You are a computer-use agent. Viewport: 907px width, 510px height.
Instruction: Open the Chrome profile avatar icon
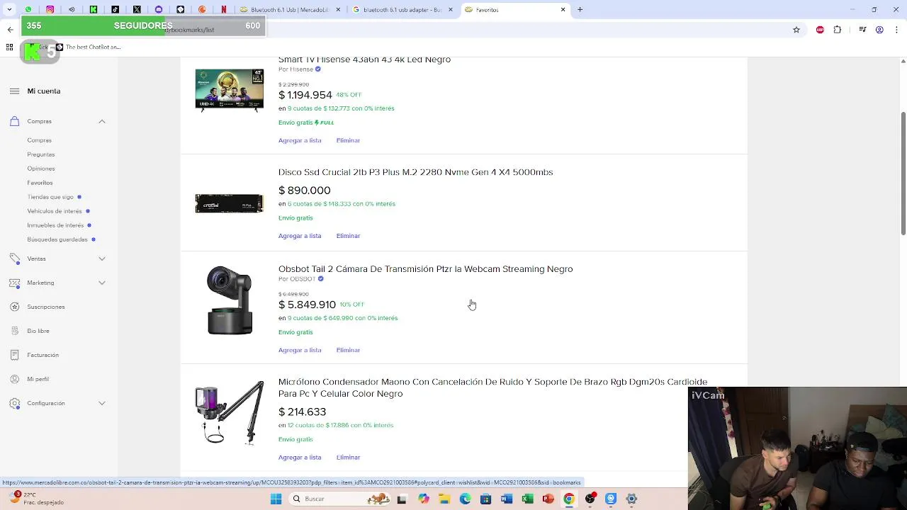click(879, 30)
